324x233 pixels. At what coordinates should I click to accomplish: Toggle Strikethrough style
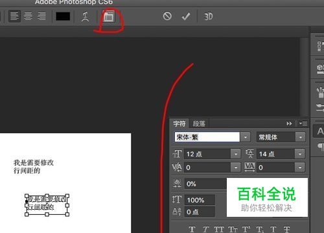tap(286, 229)
